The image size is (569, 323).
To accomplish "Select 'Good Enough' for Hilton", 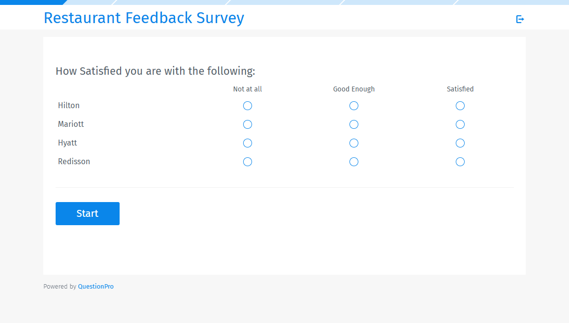I will coord(354,106).
